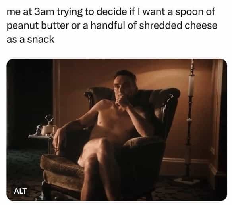Click the armchair's left armrest
Viewport: 232px width, 205px height.
click(x=62, y=168)
